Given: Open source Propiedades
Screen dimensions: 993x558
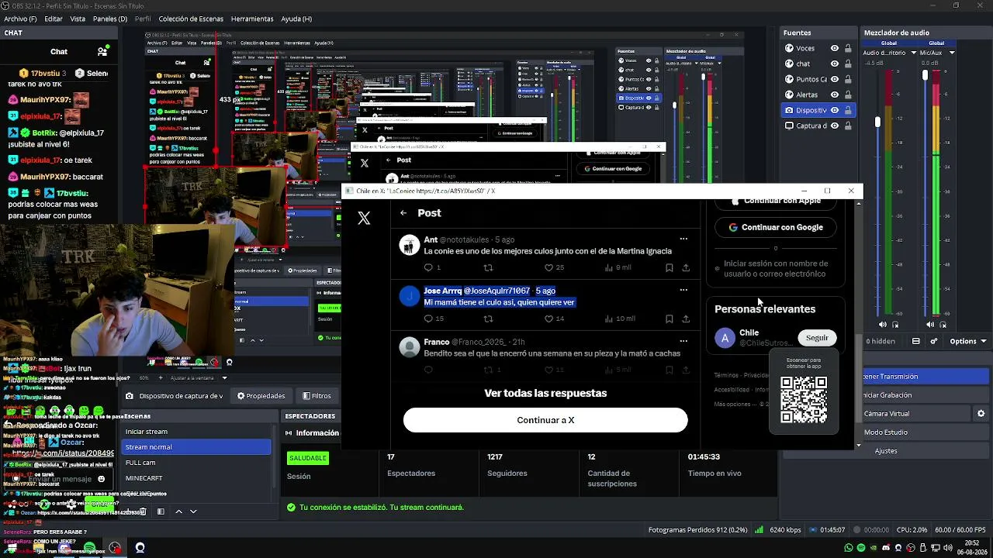Looking at the screenshot, I should [x=261, y=396].
